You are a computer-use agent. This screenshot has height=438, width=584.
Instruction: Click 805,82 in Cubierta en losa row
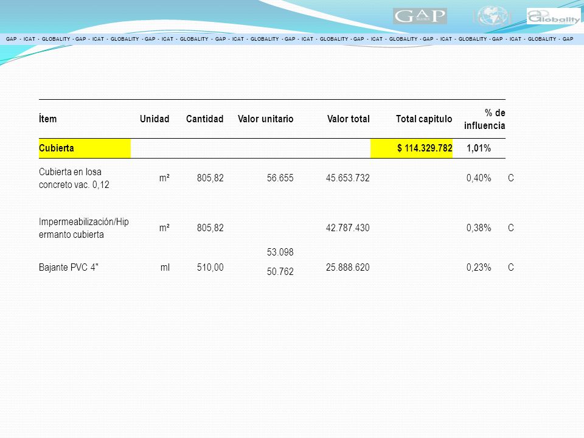(x=210, y=178)
